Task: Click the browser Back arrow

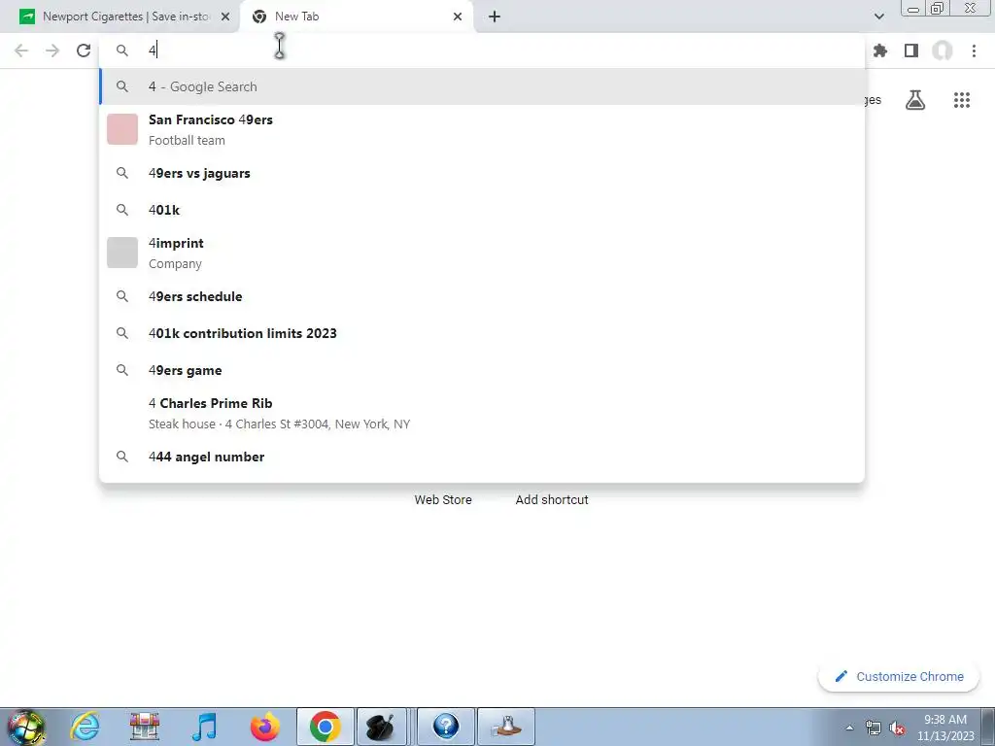Action: [x=21, y=51]
